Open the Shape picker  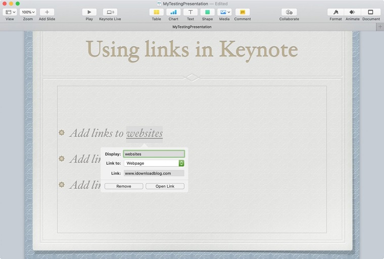point(207,12)
